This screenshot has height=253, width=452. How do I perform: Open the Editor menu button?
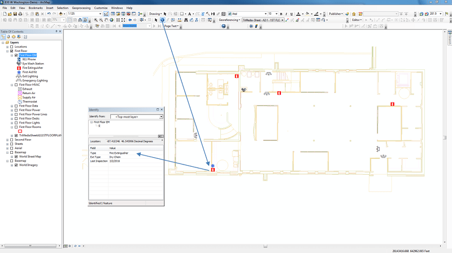pos(357,20)
